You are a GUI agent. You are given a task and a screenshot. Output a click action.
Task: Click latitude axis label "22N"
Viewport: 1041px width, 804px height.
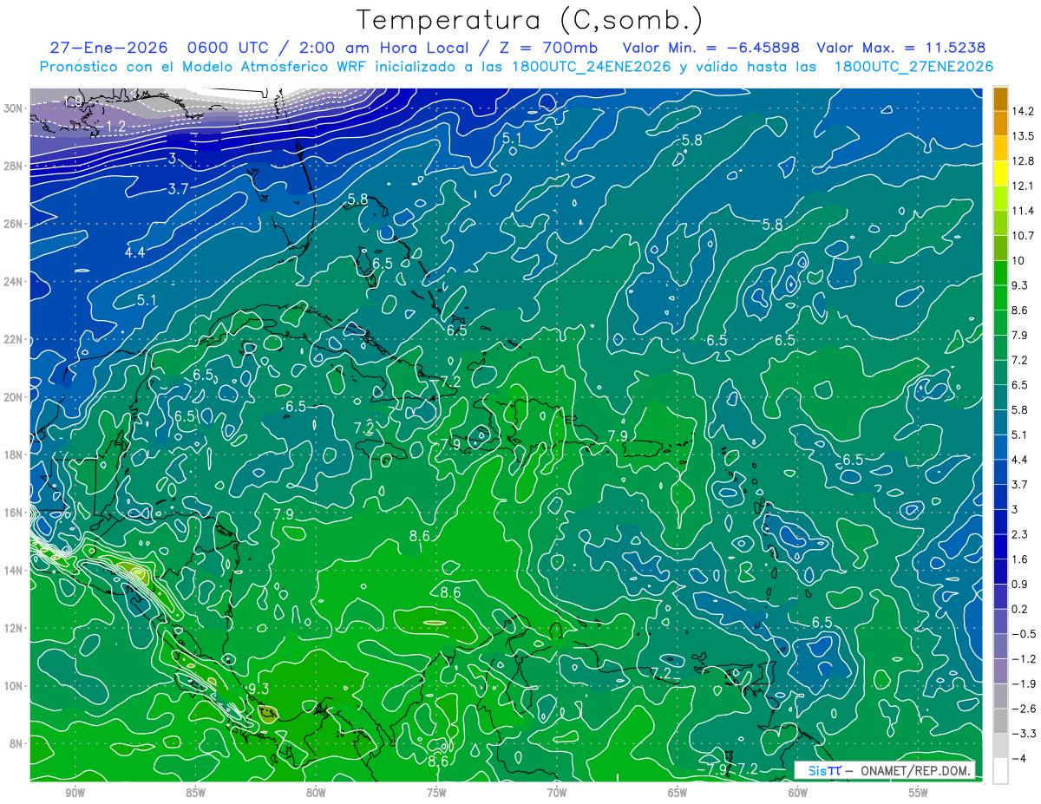pyautogui.click(x=13, y=339)
